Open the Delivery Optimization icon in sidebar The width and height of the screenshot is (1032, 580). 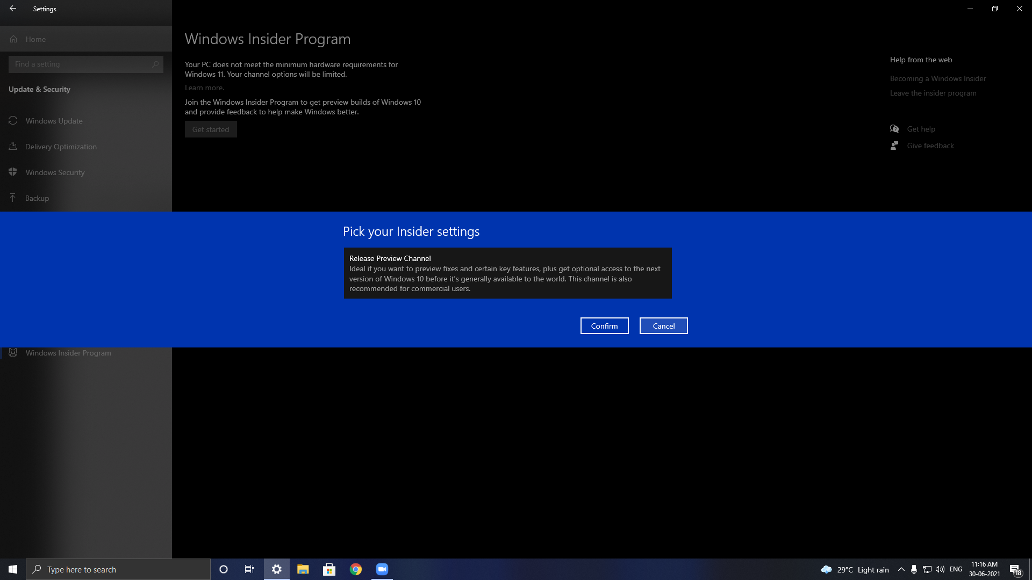click(13, 146)
